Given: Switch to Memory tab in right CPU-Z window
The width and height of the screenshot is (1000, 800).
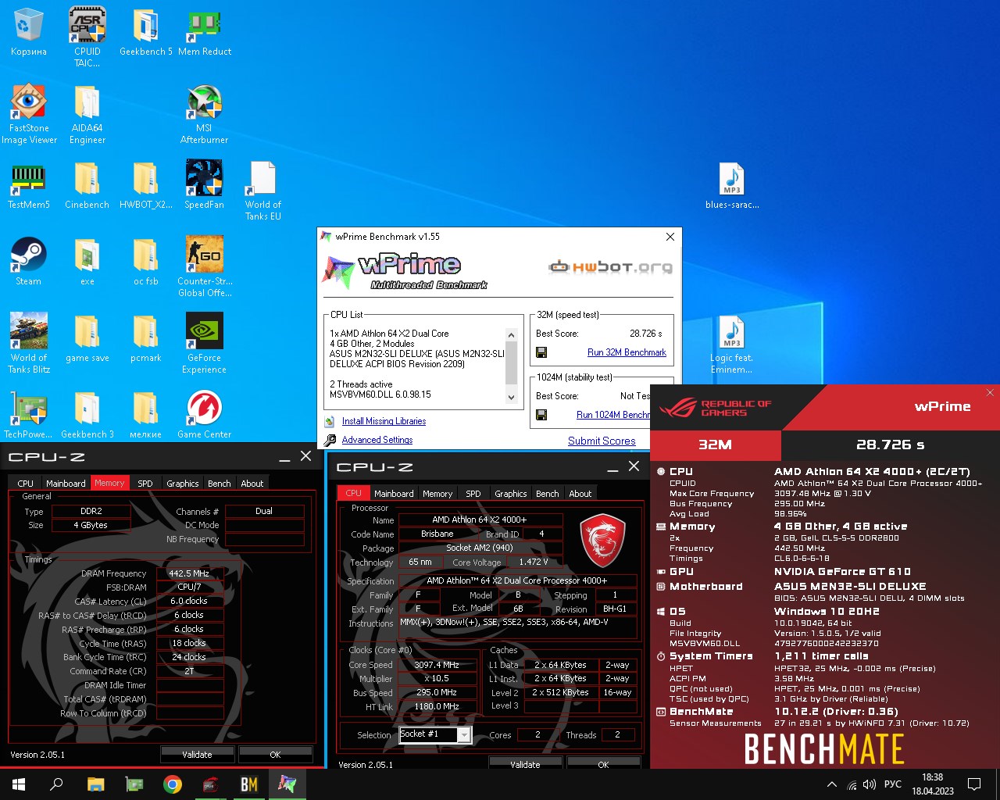Looking at the screenshot, I should tap(437, 494).
